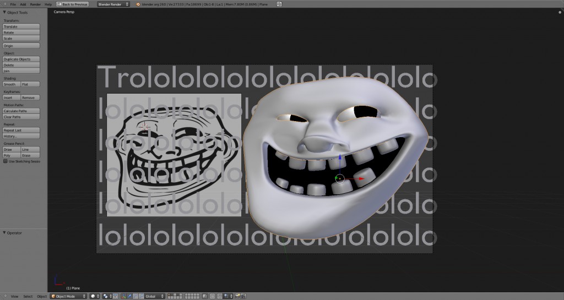The height and width of the screenshot is (300, 564).
Task: Click the Translate button
Action: pos(21,26)
